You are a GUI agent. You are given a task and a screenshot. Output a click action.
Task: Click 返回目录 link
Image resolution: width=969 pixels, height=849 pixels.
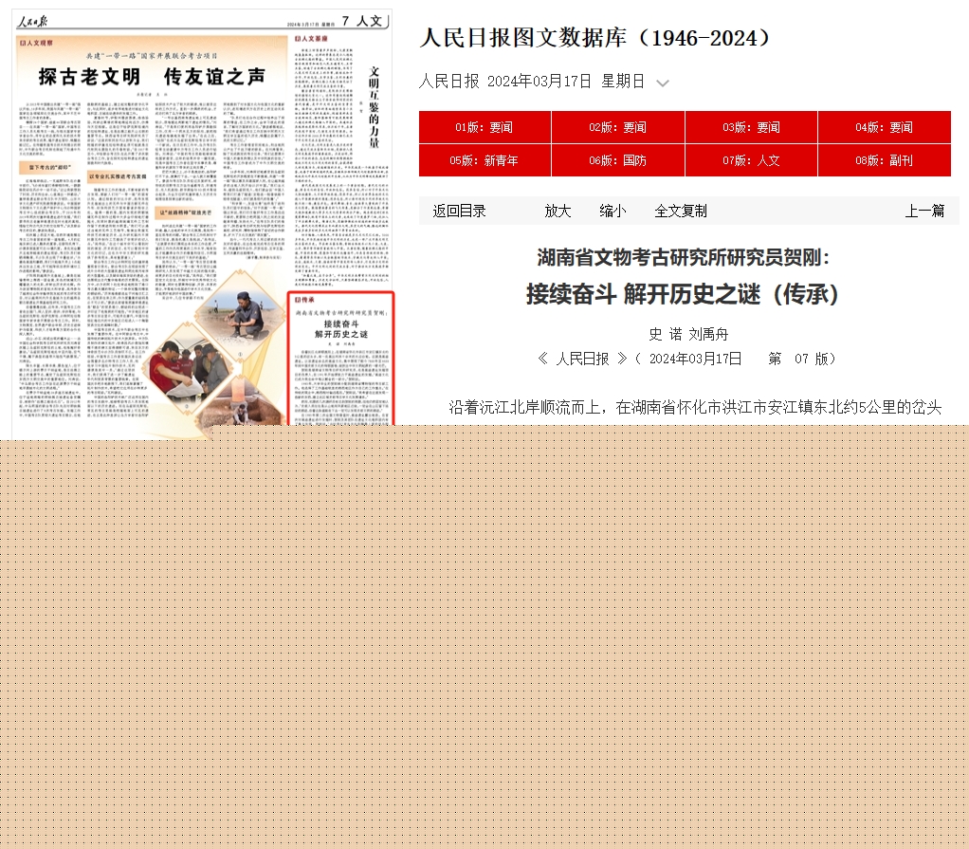click(459, 211)
